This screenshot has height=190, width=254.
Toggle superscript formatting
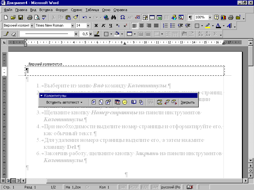click(125, 26)
